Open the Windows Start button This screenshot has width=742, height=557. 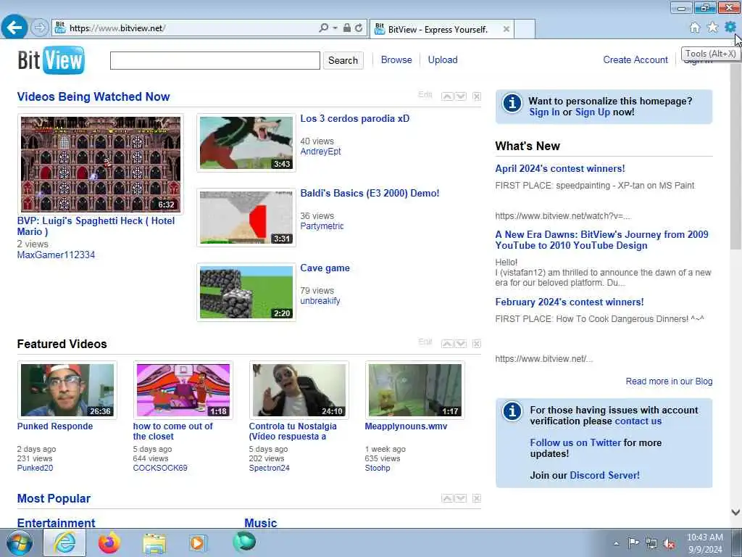19,542
